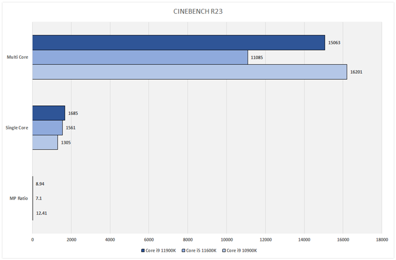
Task: Click the Core i5 11600K legend entry
Action: (202, 251)
